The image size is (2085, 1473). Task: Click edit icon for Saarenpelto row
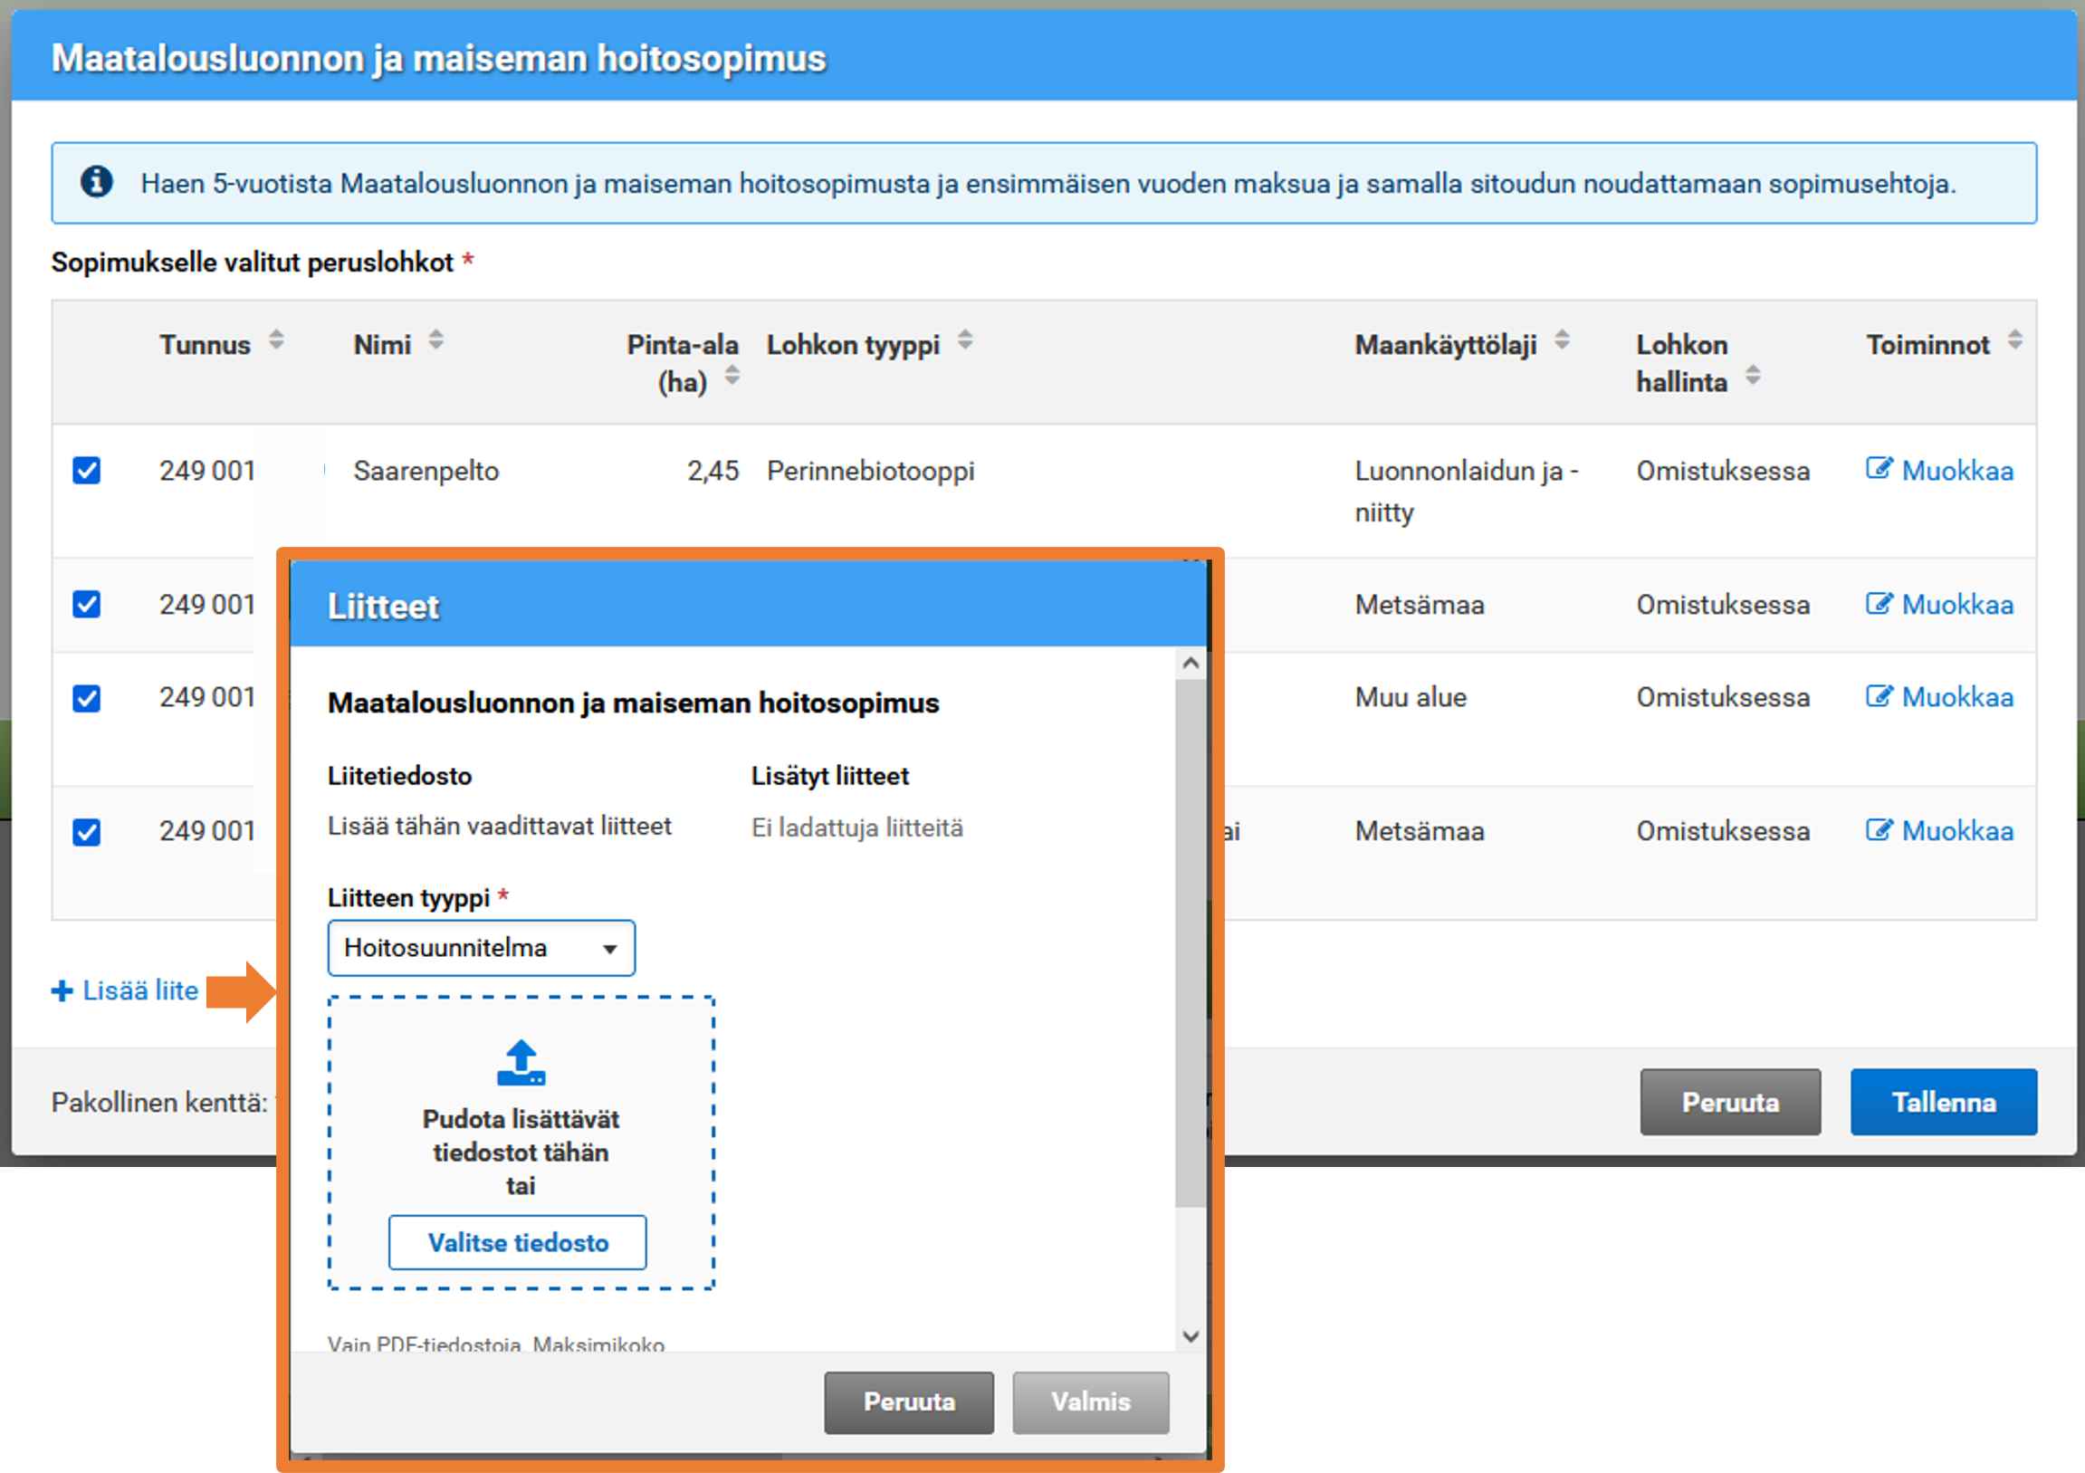pyautogui.click(x=1879, y=469)
